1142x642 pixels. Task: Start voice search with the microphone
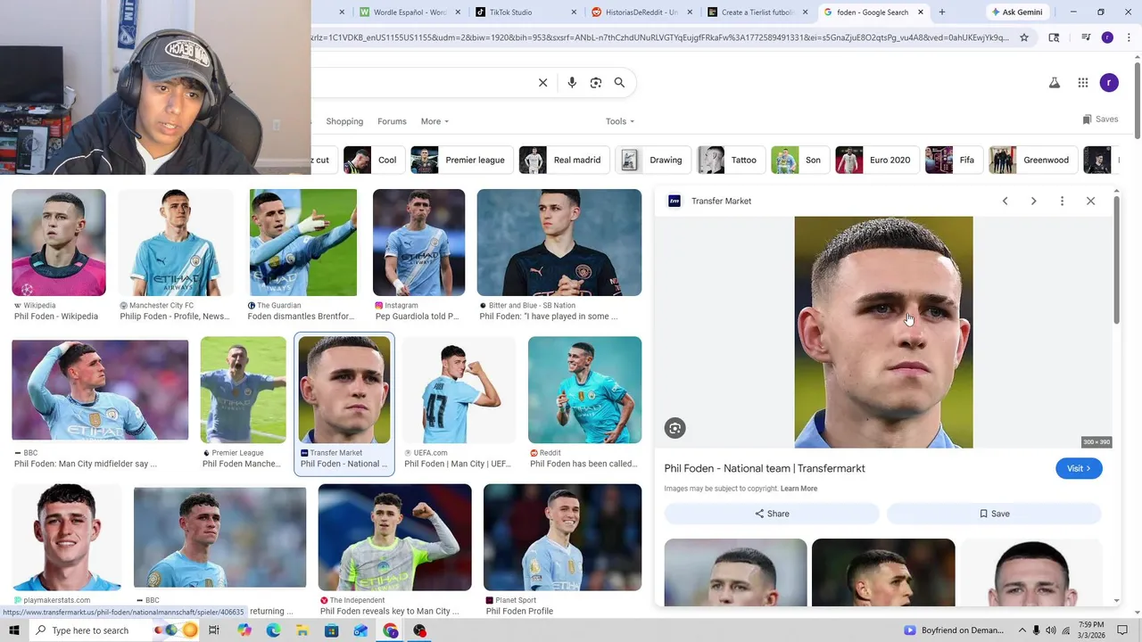click(x=572, y=83)
